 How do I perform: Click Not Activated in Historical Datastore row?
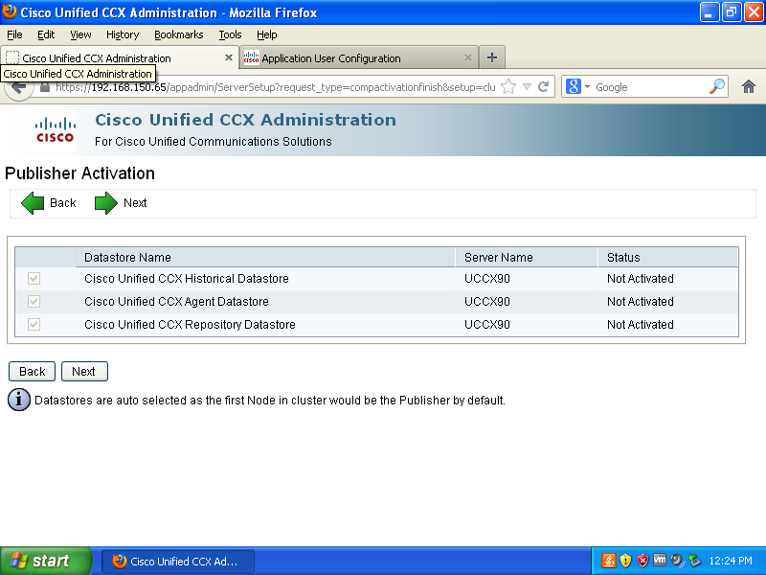[640, 279]
